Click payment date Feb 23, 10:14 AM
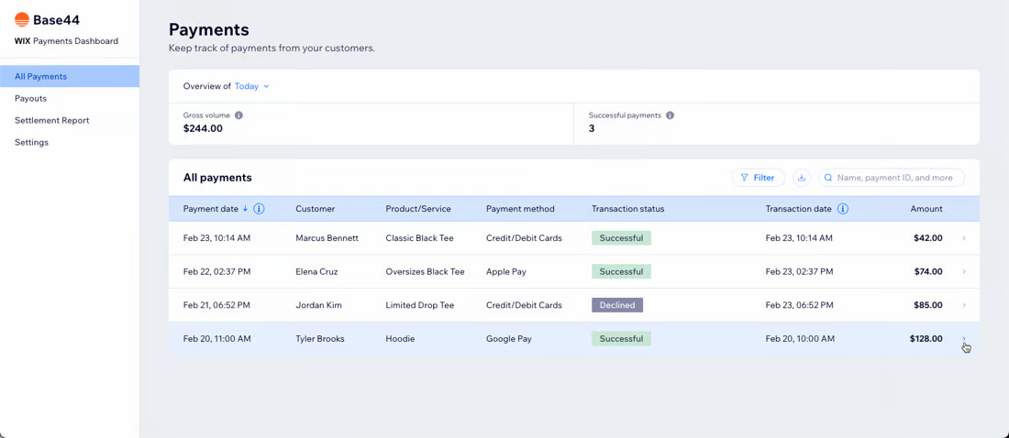The height and width of the screenshot is (438, 1009). 216,238
